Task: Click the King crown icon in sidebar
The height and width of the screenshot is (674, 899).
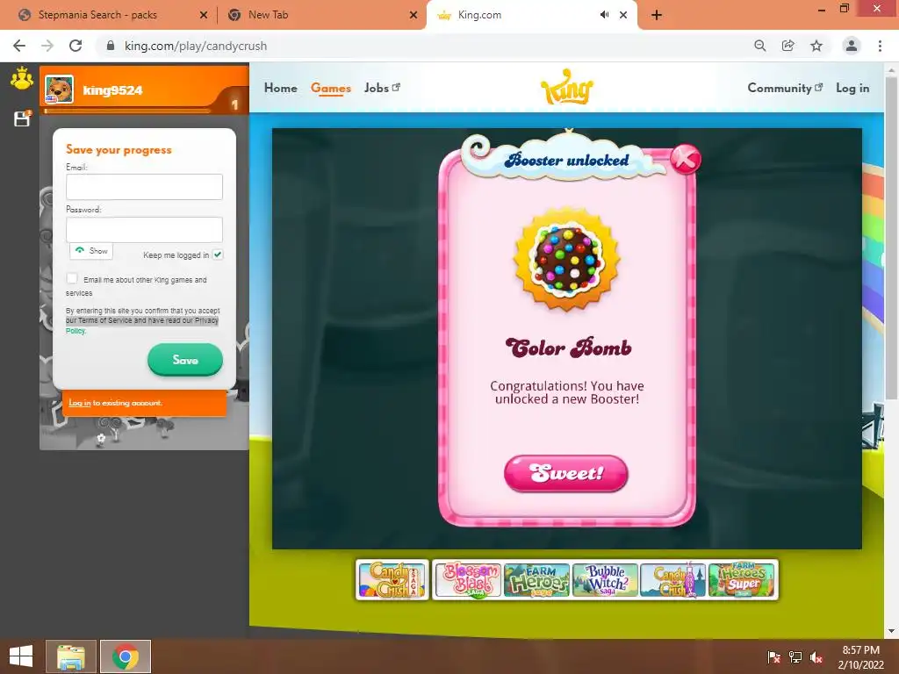Action: 22,78
